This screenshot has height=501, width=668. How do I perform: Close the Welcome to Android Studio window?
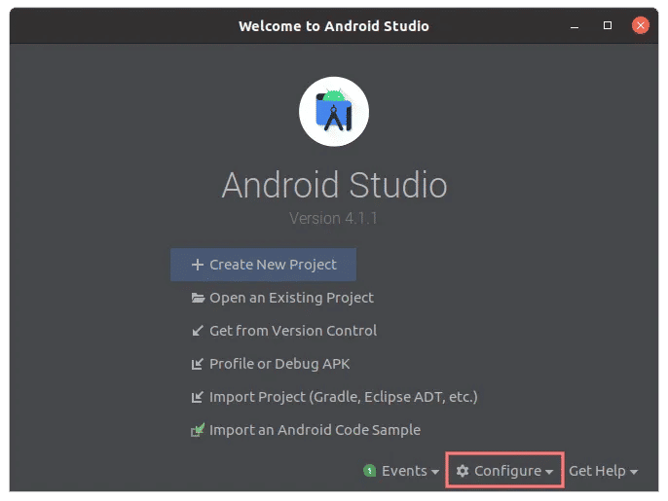[x=641, y=25]
